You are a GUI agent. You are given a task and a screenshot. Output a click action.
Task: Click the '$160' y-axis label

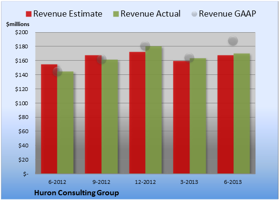(x=21, y=61)
